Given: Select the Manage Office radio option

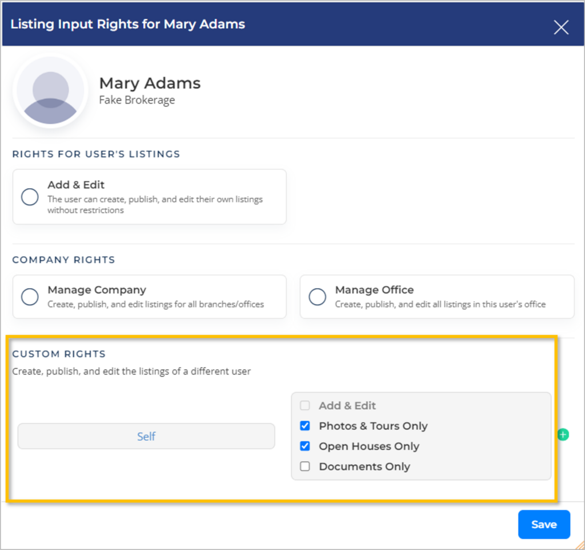Looking at the screenshot, I should click(x=317, y=297).
